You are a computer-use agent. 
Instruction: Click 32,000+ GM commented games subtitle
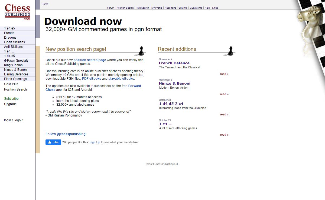click(x=103, y=29)
